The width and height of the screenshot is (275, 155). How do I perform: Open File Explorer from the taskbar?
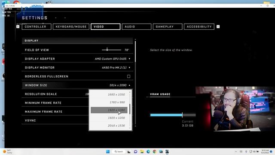point(142,152)
